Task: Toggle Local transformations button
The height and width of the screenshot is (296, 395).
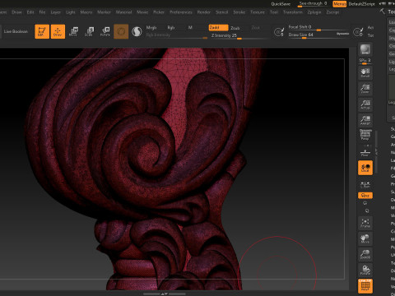Action: pyautogui.click(x=365, y=168)
